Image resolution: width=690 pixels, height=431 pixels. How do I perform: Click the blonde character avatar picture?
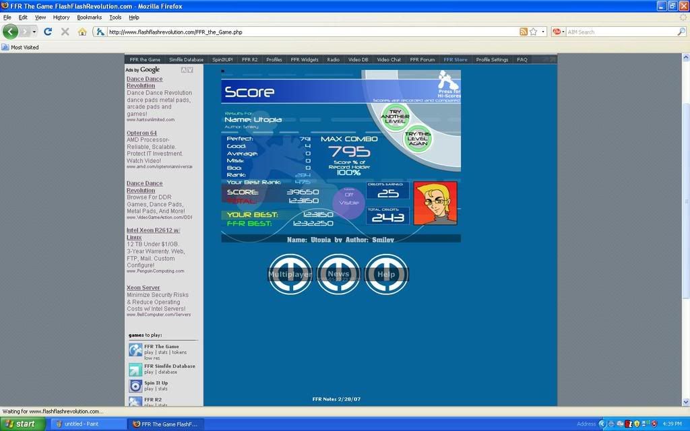435,203
